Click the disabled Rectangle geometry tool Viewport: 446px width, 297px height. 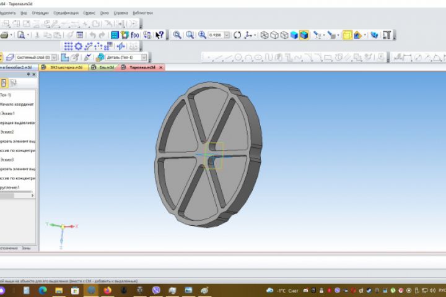(328, 58)
